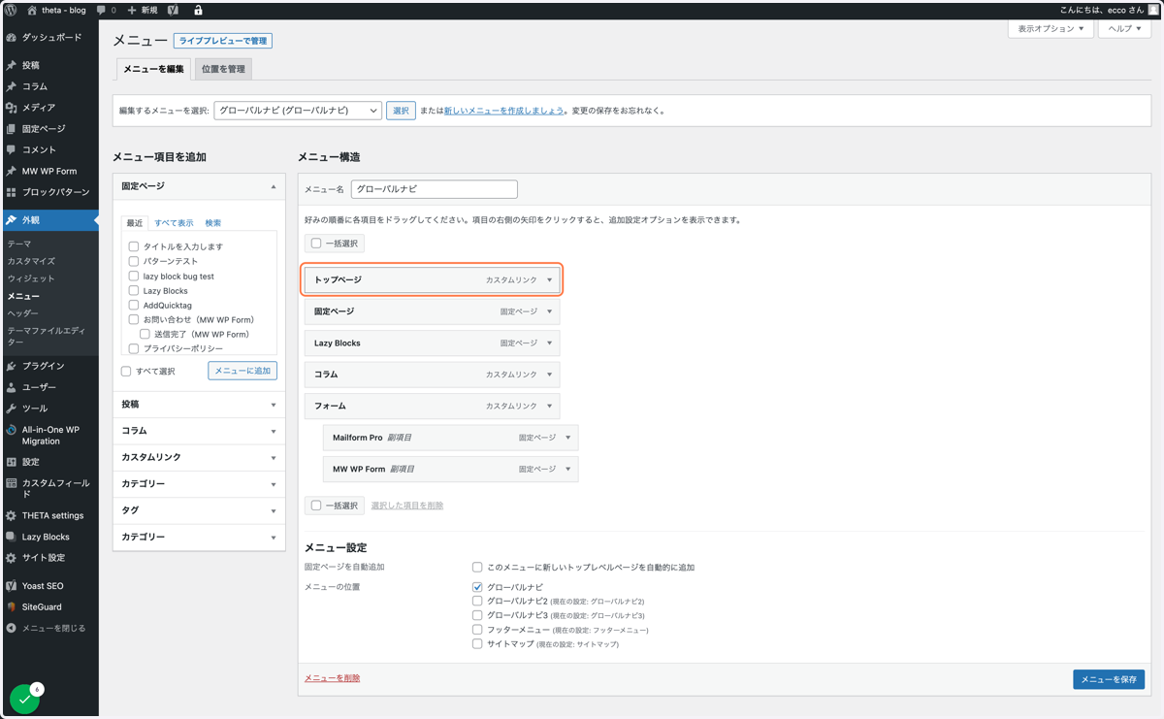The image size is (1164, 719).
Task: Check パターンテスト page checkbox
Action: 134,261
